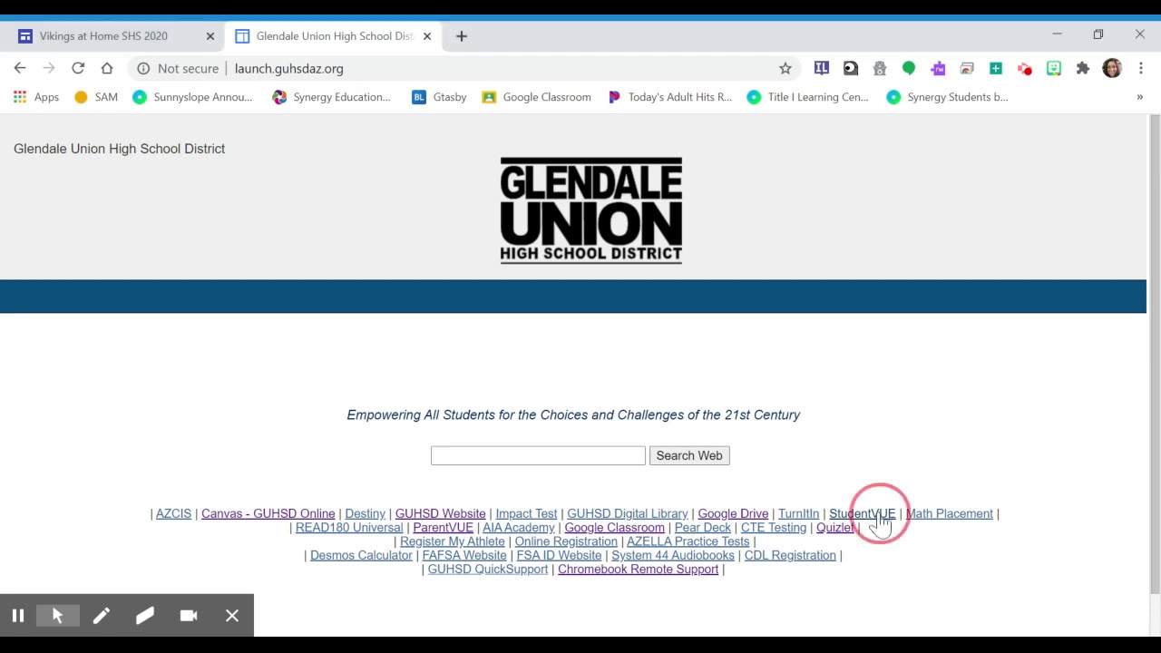Select the recorder pen drawing tool
The width and height of the screenshot is (1161, 653).
[101, 616]
